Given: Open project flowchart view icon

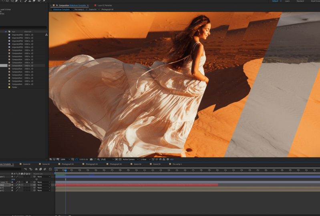Looking at the screenshot, I should (x=46, y=35).
